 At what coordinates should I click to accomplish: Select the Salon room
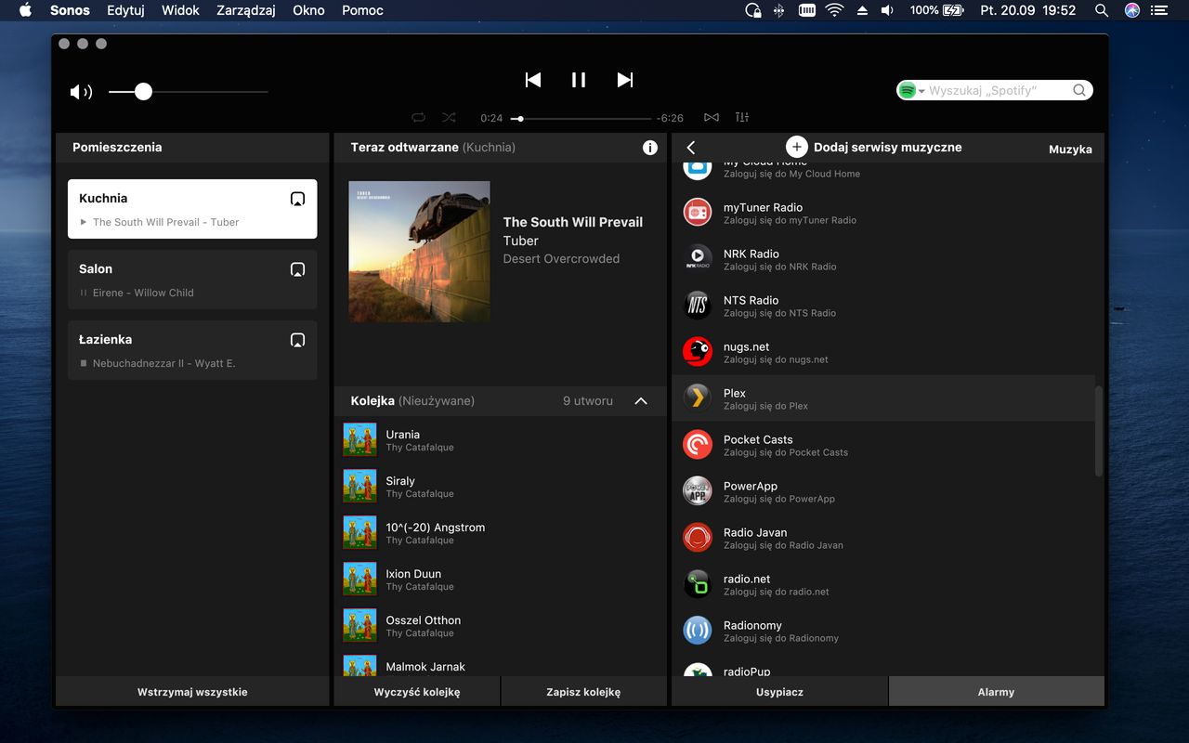192,280
